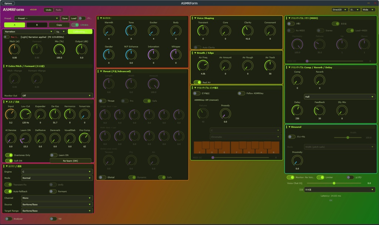Disable the Overtones Only toggle
Viewport: 379px width, 225px height.
9,155
